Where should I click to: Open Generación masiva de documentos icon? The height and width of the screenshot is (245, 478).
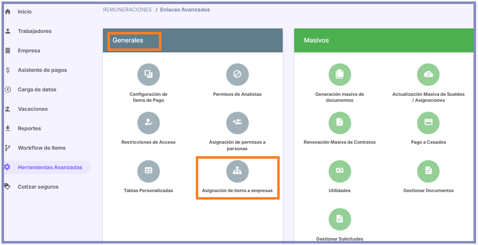pos(340,75)
